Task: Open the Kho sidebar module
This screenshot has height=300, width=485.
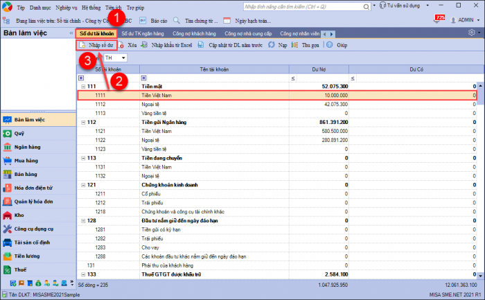Action: (19, 215)
